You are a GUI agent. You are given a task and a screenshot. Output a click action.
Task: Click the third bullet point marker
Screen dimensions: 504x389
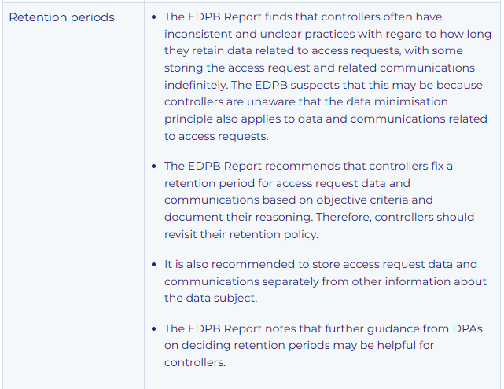pos(153,265)
